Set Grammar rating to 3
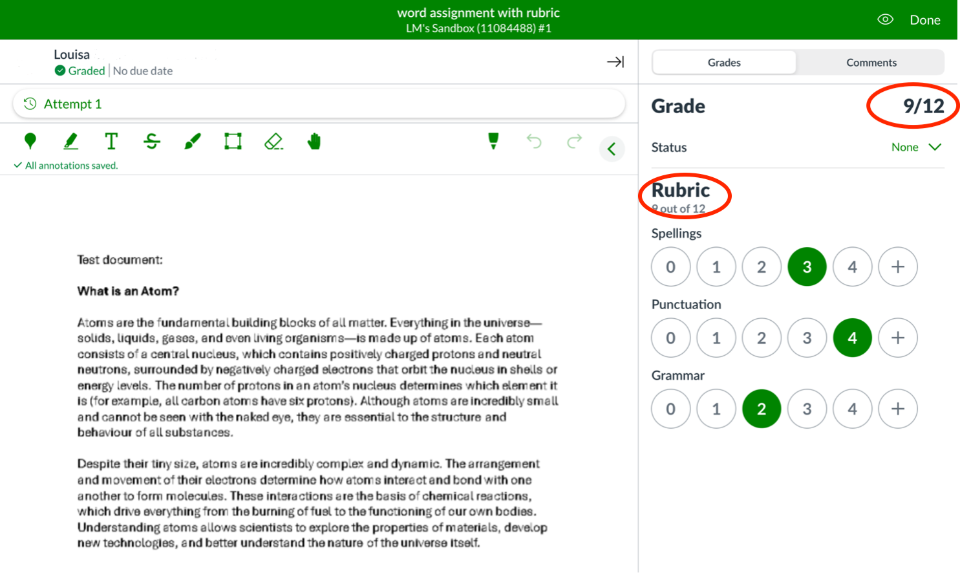The height and width of the screenshot is (575, 960). pyautogui.click(x=807, y=409)
